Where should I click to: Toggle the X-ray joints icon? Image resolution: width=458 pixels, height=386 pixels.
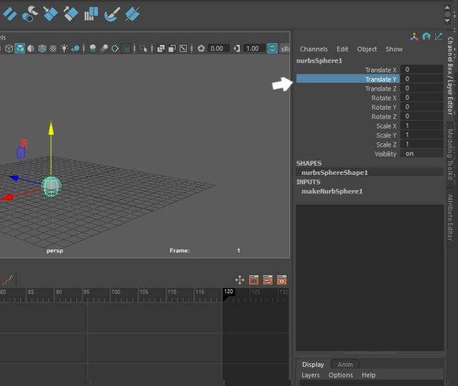[183, 49]
